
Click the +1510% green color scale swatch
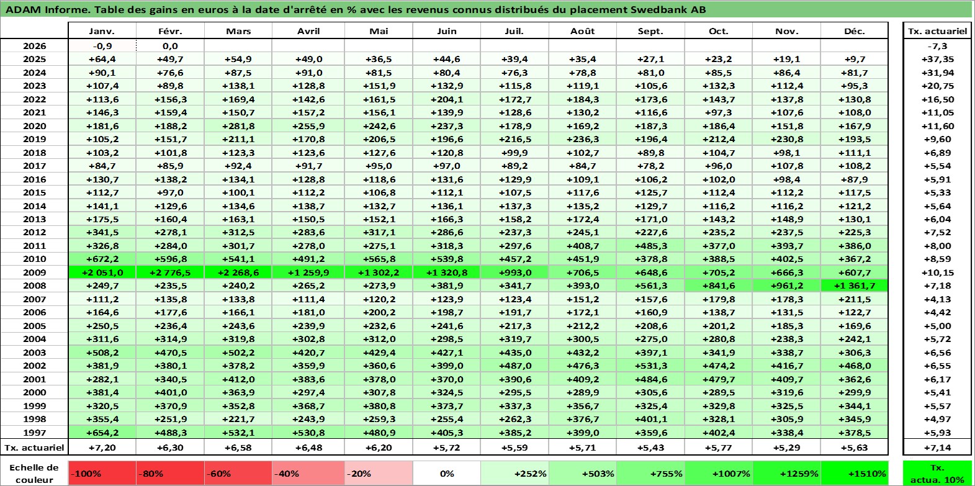coord(854,473)
